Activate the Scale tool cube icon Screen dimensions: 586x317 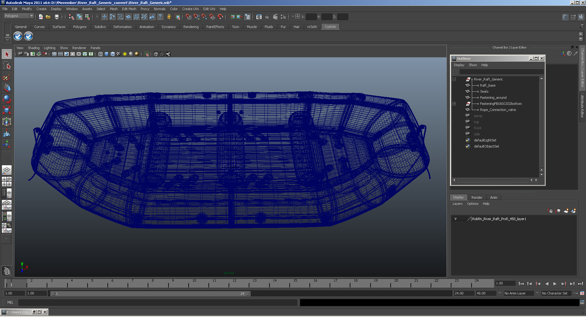(x=7, y=110)
